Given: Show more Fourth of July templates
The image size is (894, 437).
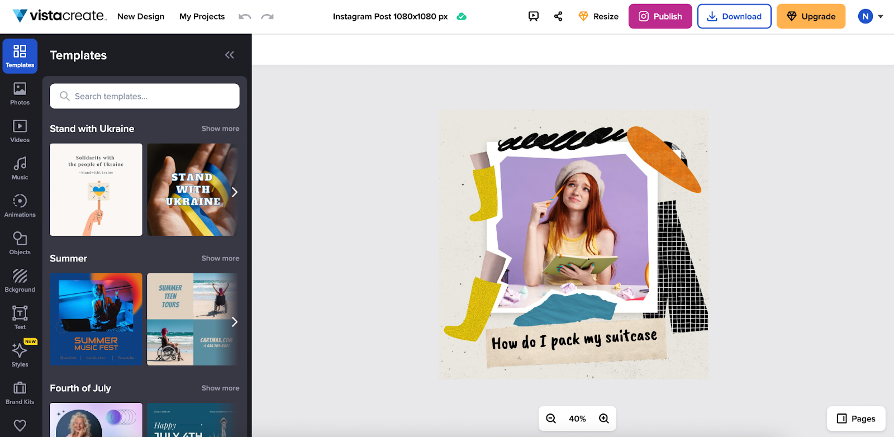Looking at the screenshot, I should 220,388.
